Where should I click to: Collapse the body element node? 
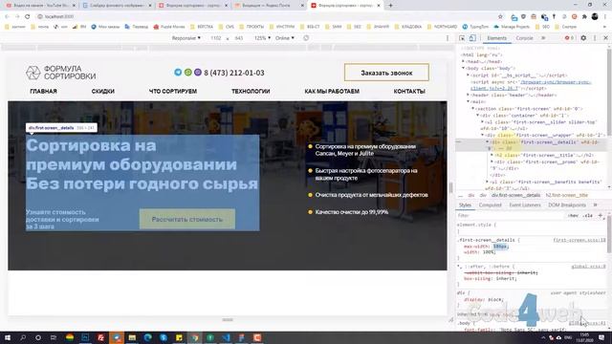point(463,68)
